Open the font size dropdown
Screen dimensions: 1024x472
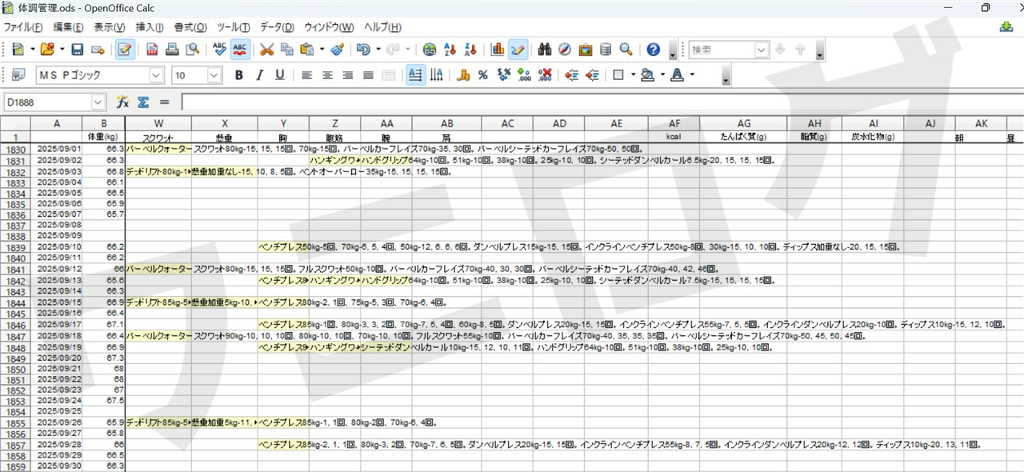(x=214, y=75)
